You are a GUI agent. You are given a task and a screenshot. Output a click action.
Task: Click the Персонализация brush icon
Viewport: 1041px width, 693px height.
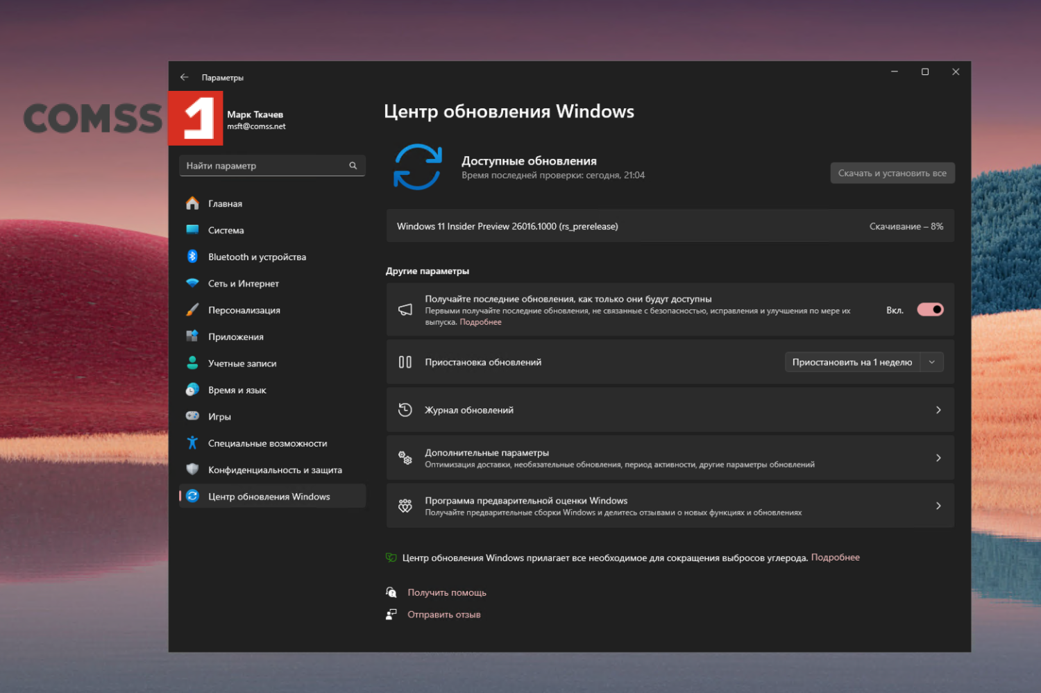point(192,309)
